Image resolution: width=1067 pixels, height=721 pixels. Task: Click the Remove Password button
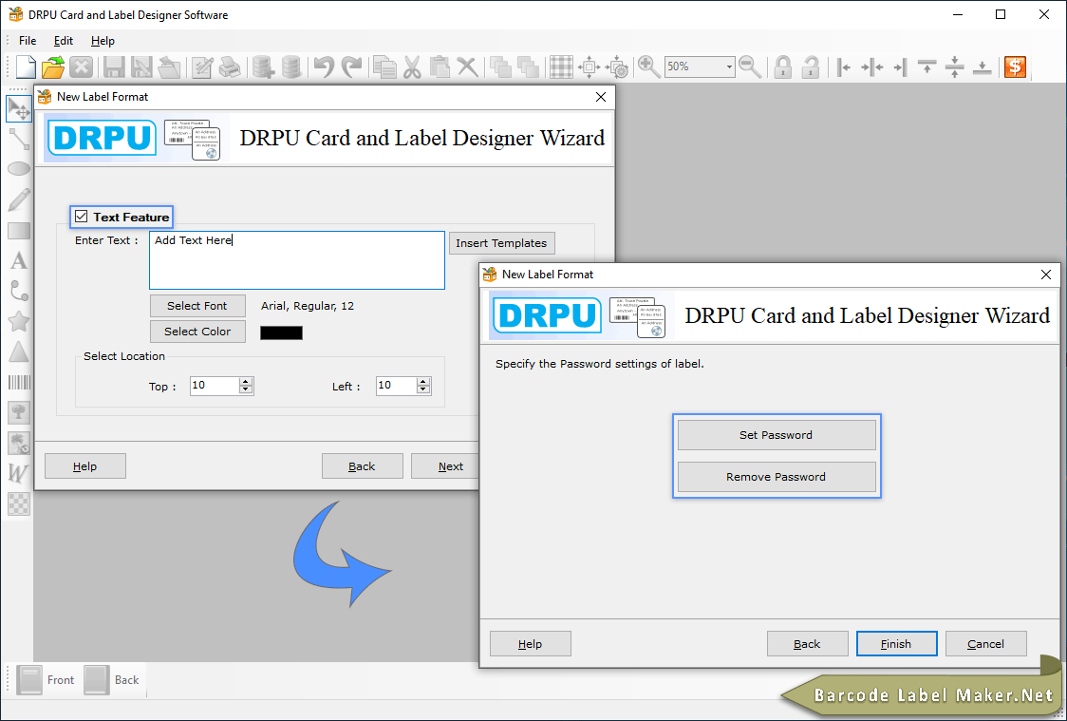pyautogui.click(x=777, y=477)
